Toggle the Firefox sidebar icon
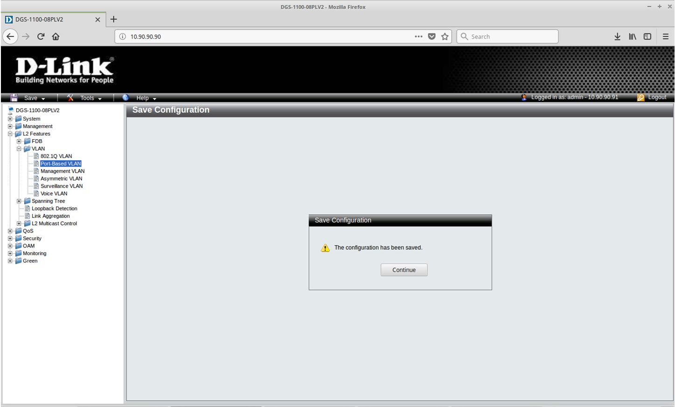675x407 pixels. [647, 36]
